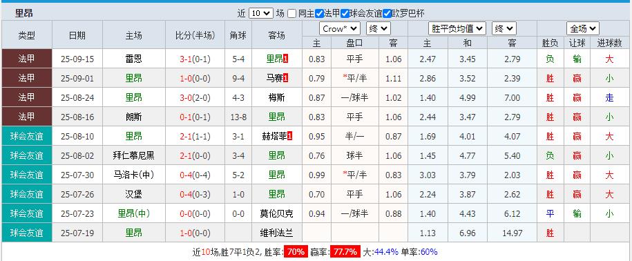The height and width of the screenshot is (261, 632).
Task: Click the 类型 column header
Action: tap(27, 35)
